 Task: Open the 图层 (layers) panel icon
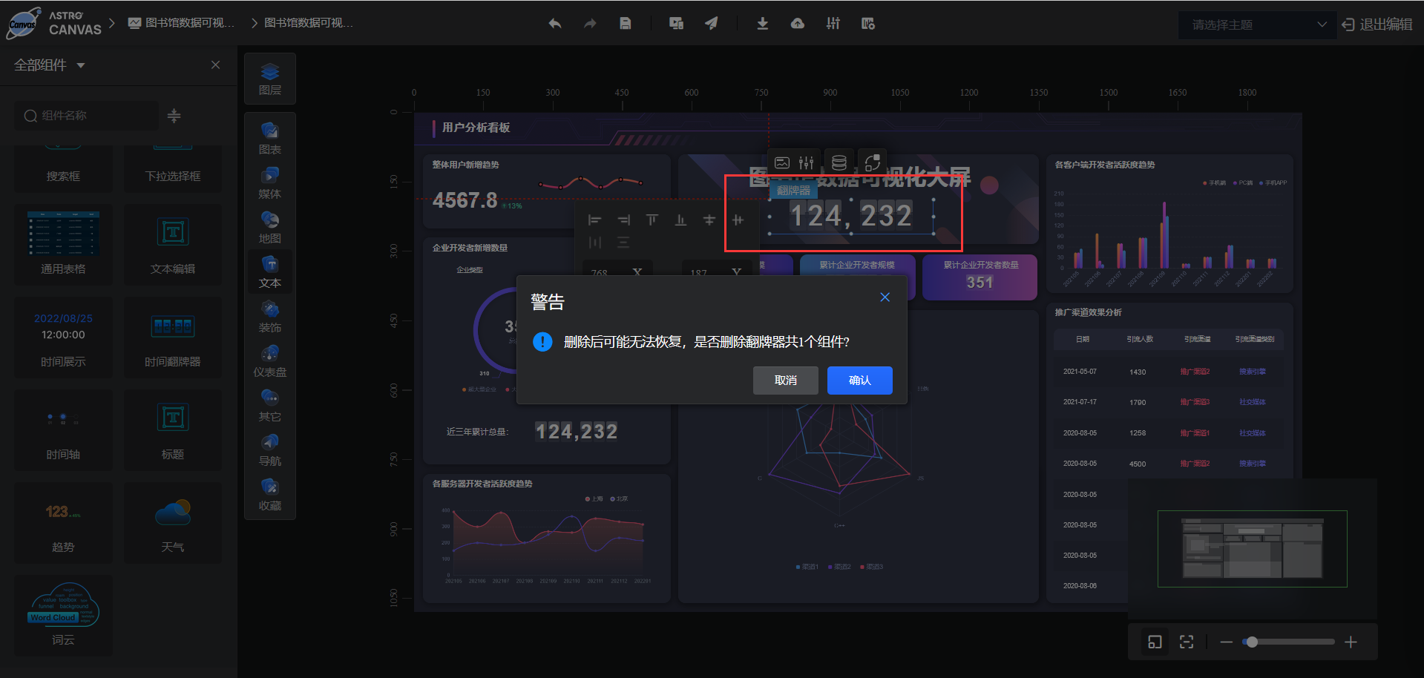(269, 78)
